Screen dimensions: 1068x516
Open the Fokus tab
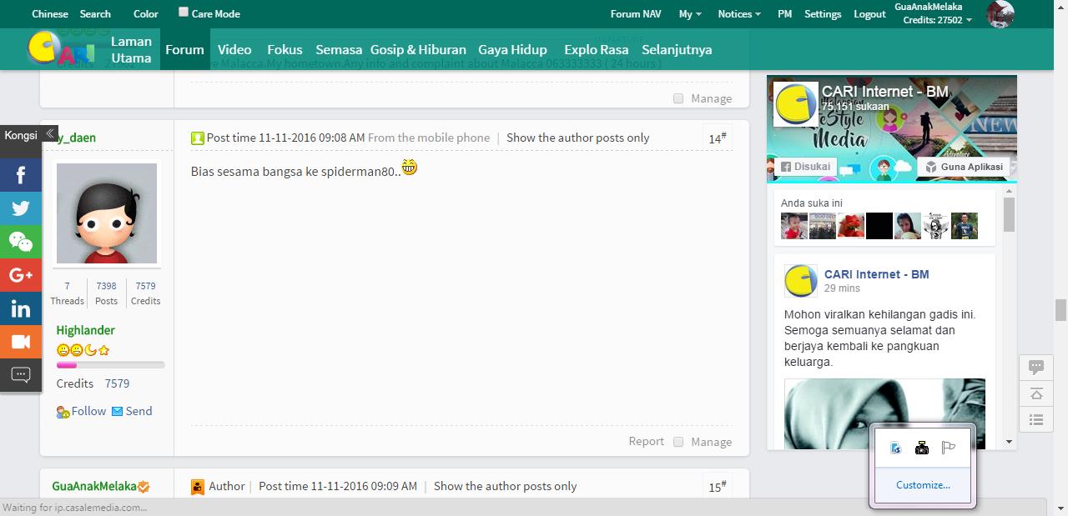click(285, 49)
